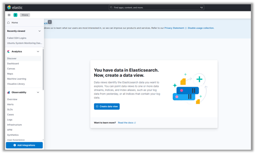Viewport: 256px width, 154px height.
Task: Click the plus icon on Add integrations
Action: tap(15, 145)
